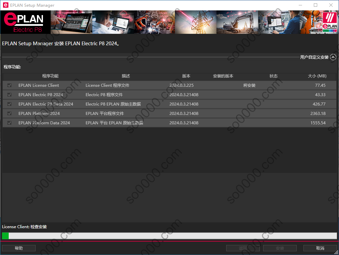Viewport: 339px width, 255px height.
Task: Maximize the EPLAN Setup Manager window
Action: point(316,5)
